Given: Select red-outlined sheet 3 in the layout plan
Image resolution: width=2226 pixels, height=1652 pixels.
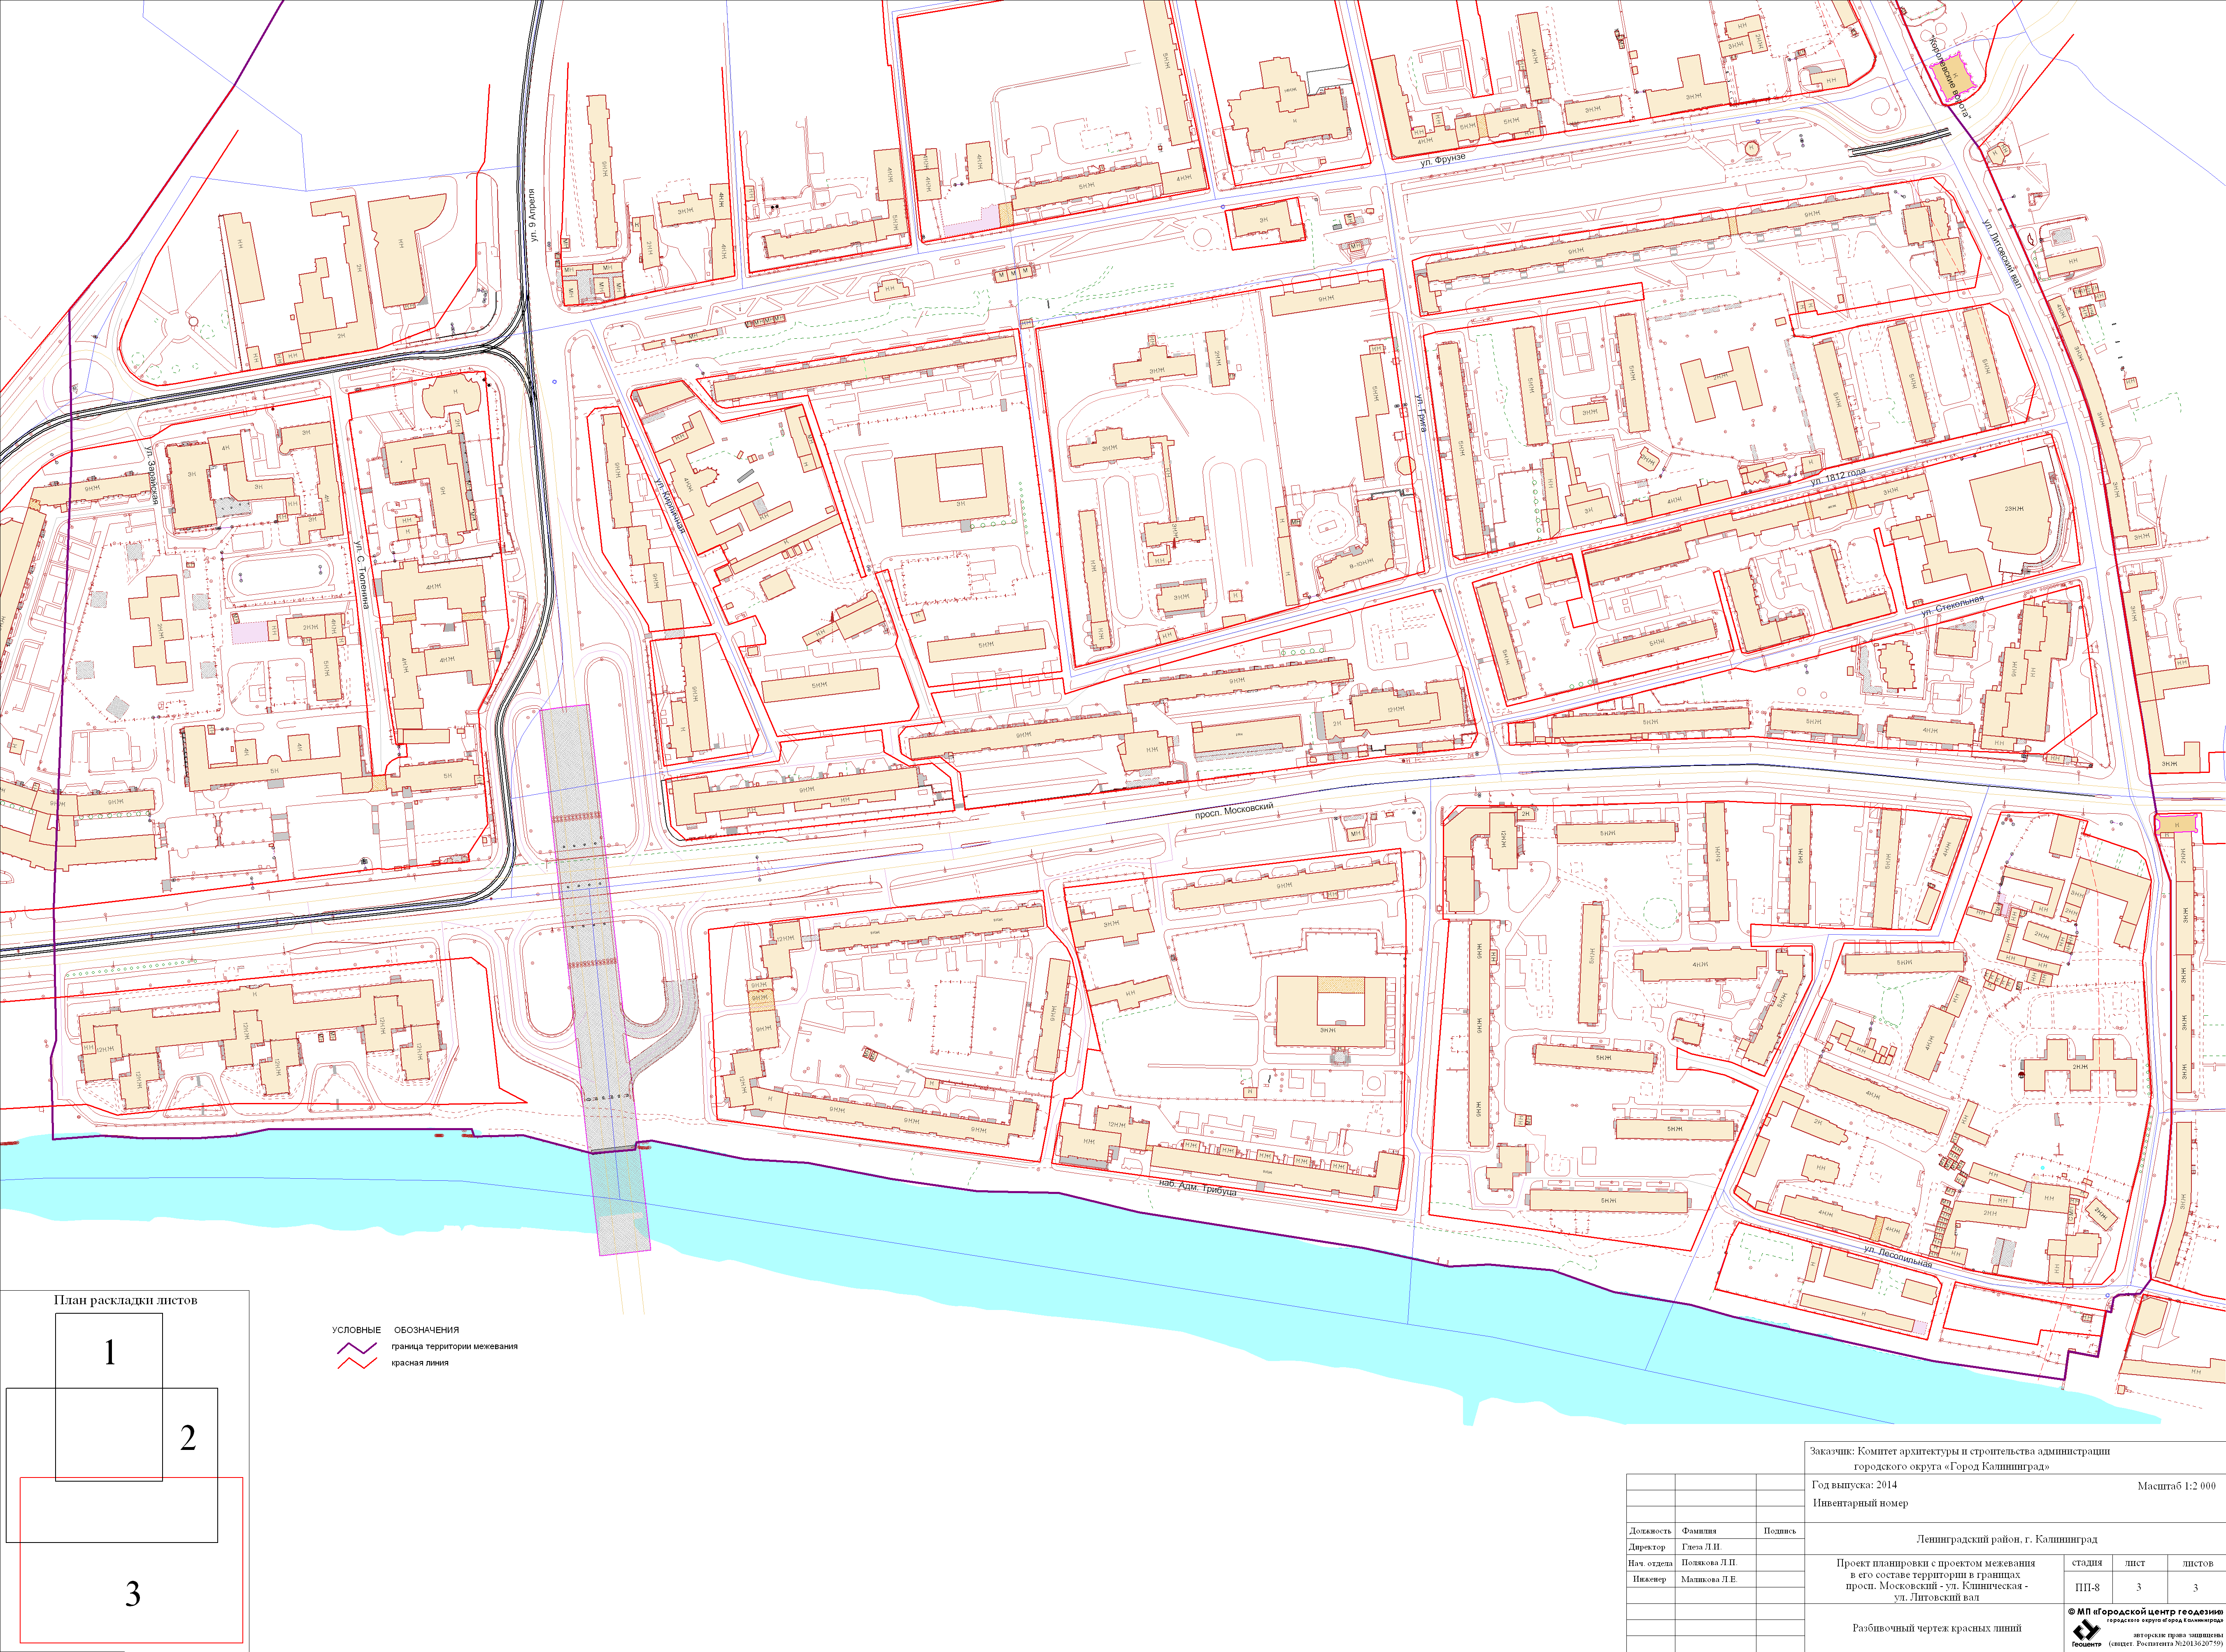Looking at the screenshot, I should (132, 1594).
